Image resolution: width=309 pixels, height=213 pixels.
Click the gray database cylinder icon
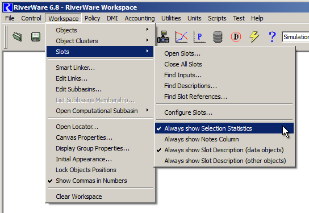[218, 37]
